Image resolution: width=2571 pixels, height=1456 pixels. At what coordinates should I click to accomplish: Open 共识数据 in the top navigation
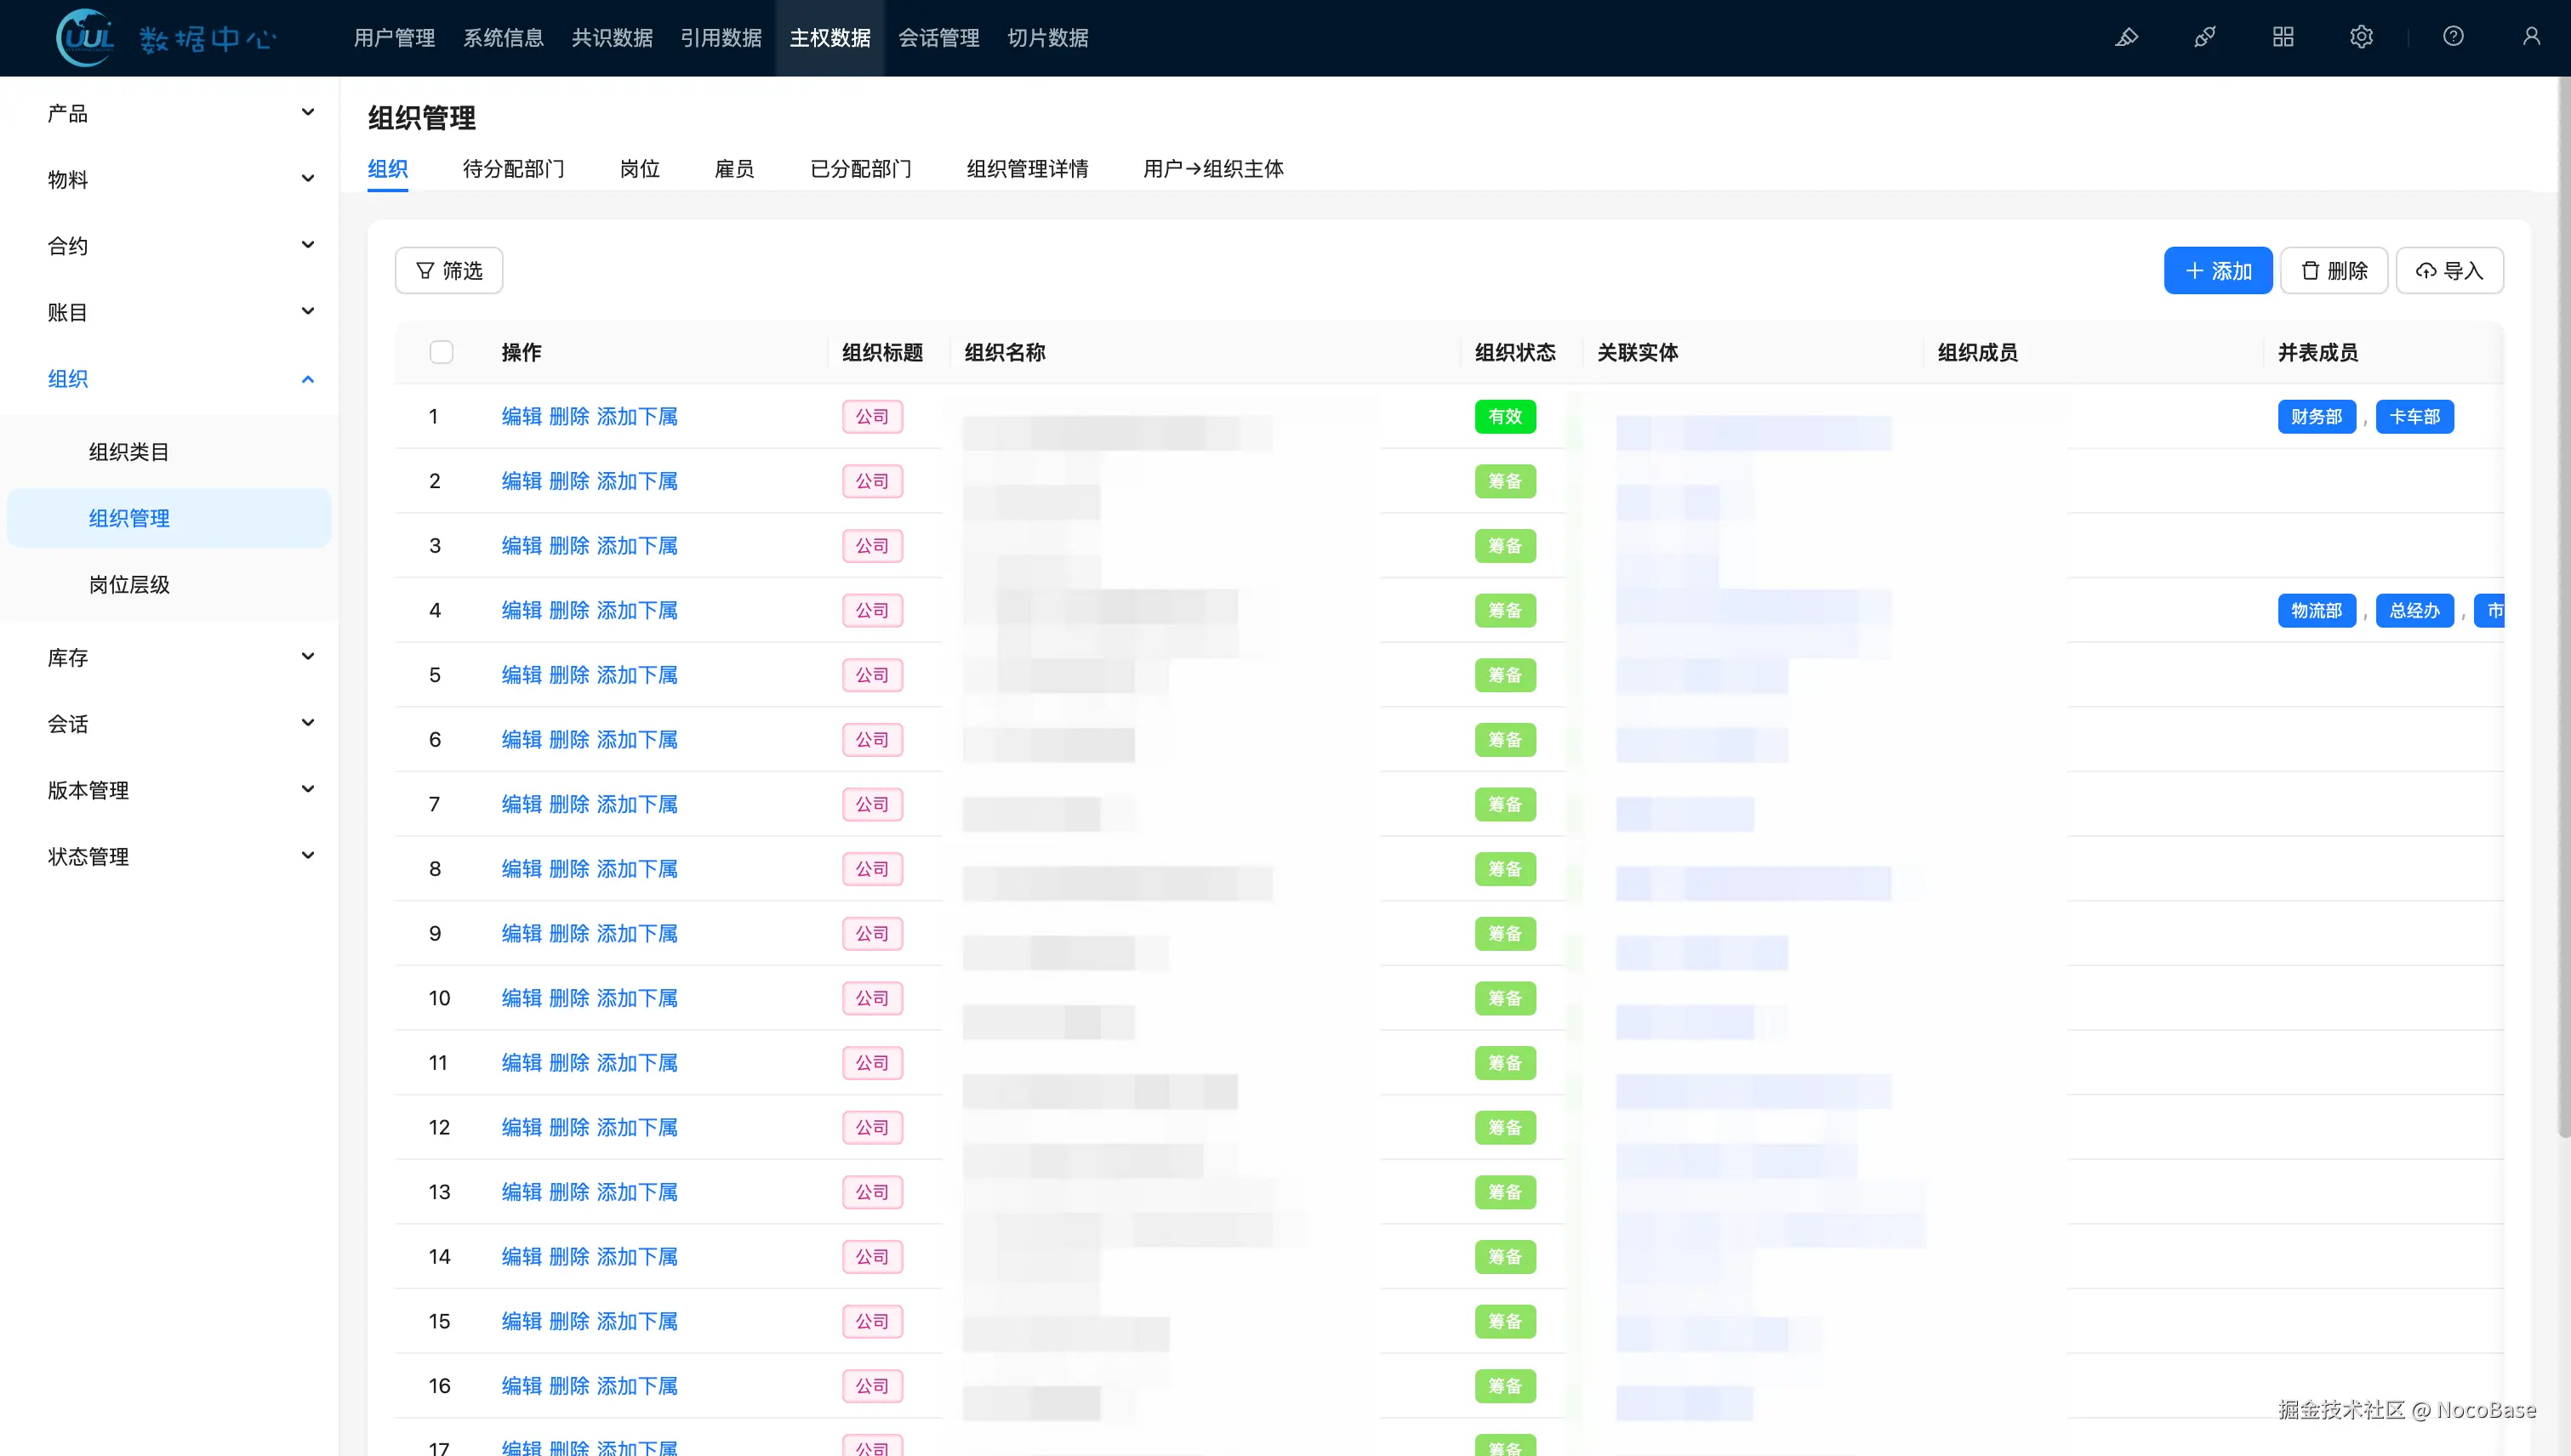[613, 38]
